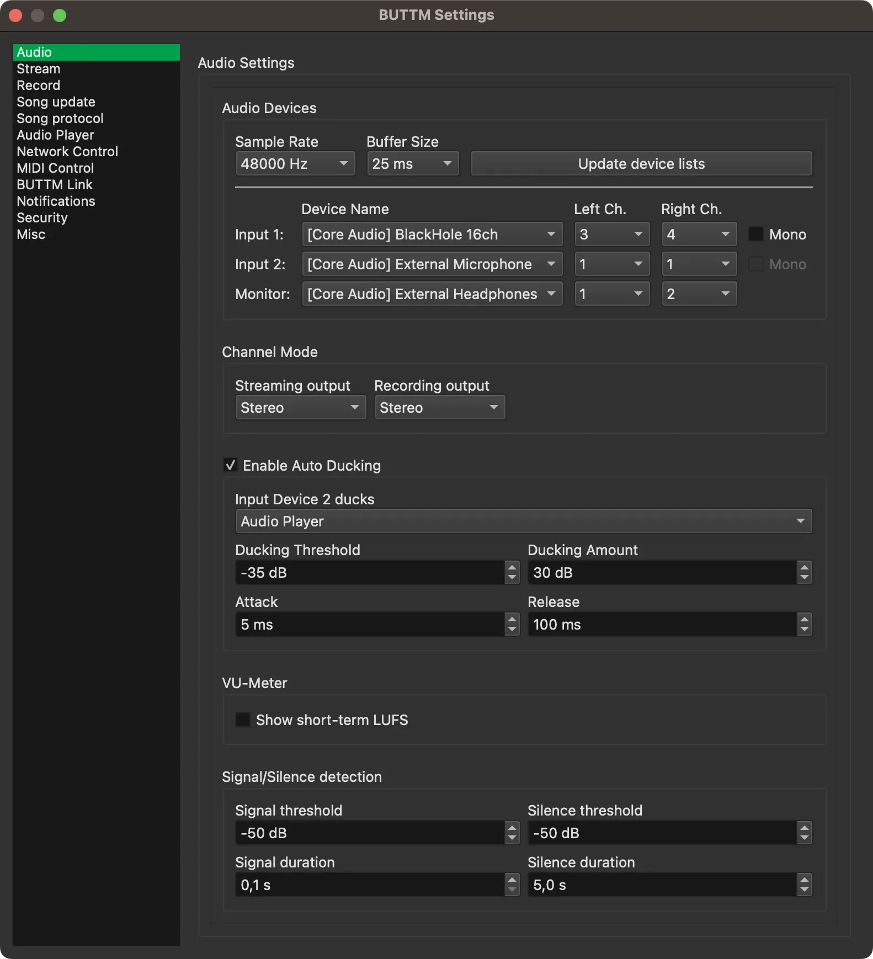
Task: Open Input 2 Right Ch. dropdown
Action: [x=699, y=264]
